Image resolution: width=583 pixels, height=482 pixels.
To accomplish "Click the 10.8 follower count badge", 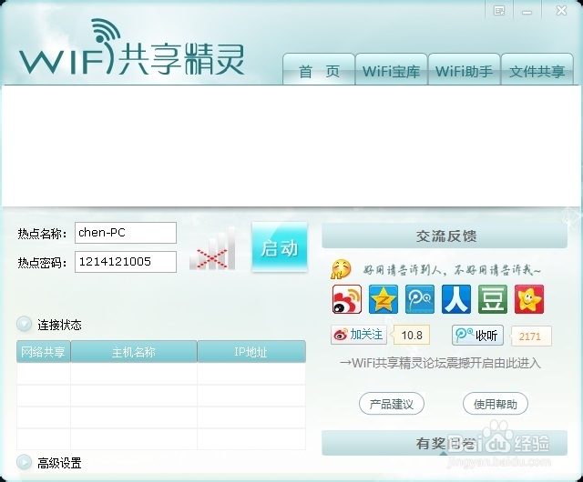I will [x=411, y=336].
